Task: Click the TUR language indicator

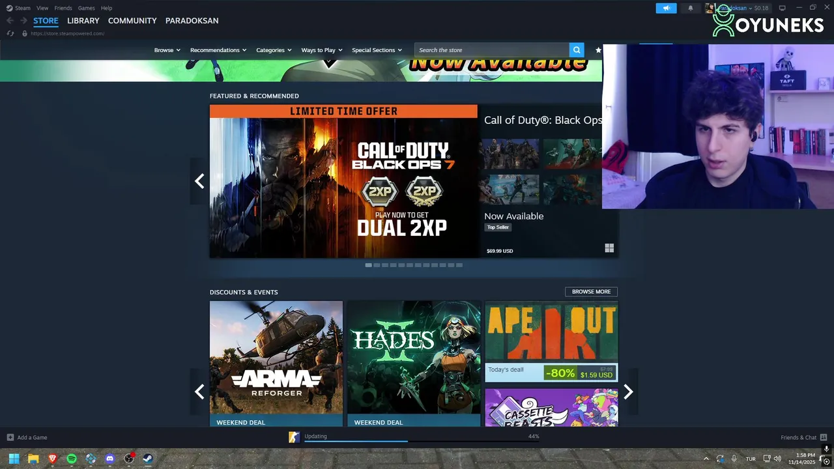Action: [751, 459]
